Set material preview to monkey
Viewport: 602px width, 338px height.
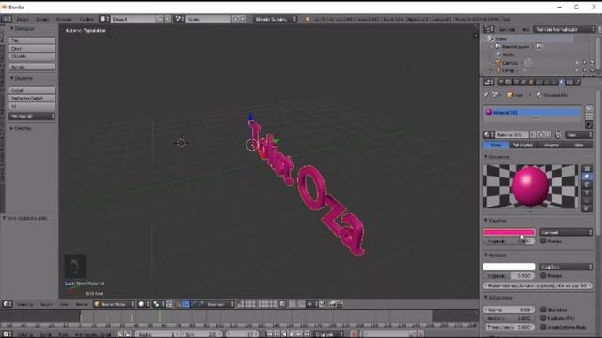click(587, 192)
